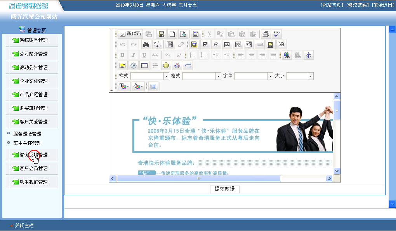Open 联系我们管理 in the sidebar
Viewport: 396px width, 231px height.
tap(34, 182)
